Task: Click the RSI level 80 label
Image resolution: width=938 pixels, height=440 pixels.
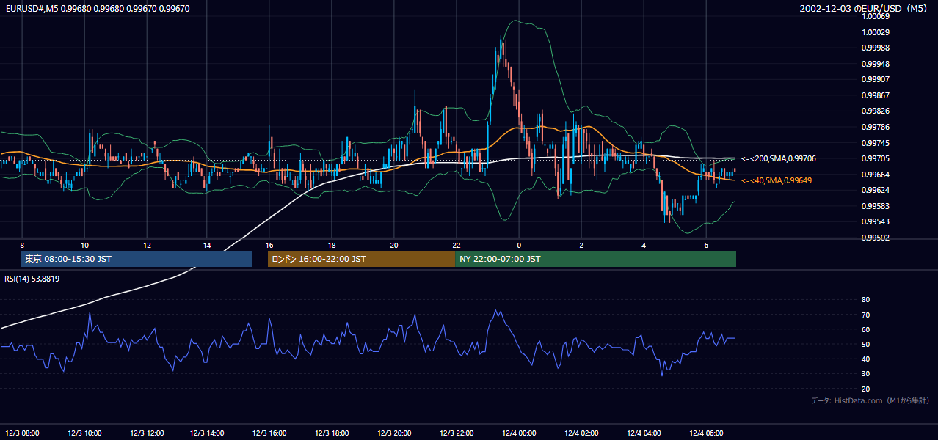Action: pyautogui.click(x=866, y=300)
